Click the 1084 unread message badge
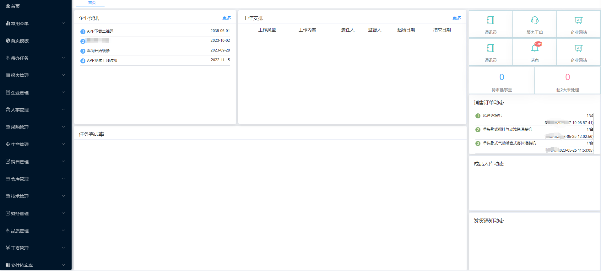Screen dimensions: 601x271 point(538,44)
